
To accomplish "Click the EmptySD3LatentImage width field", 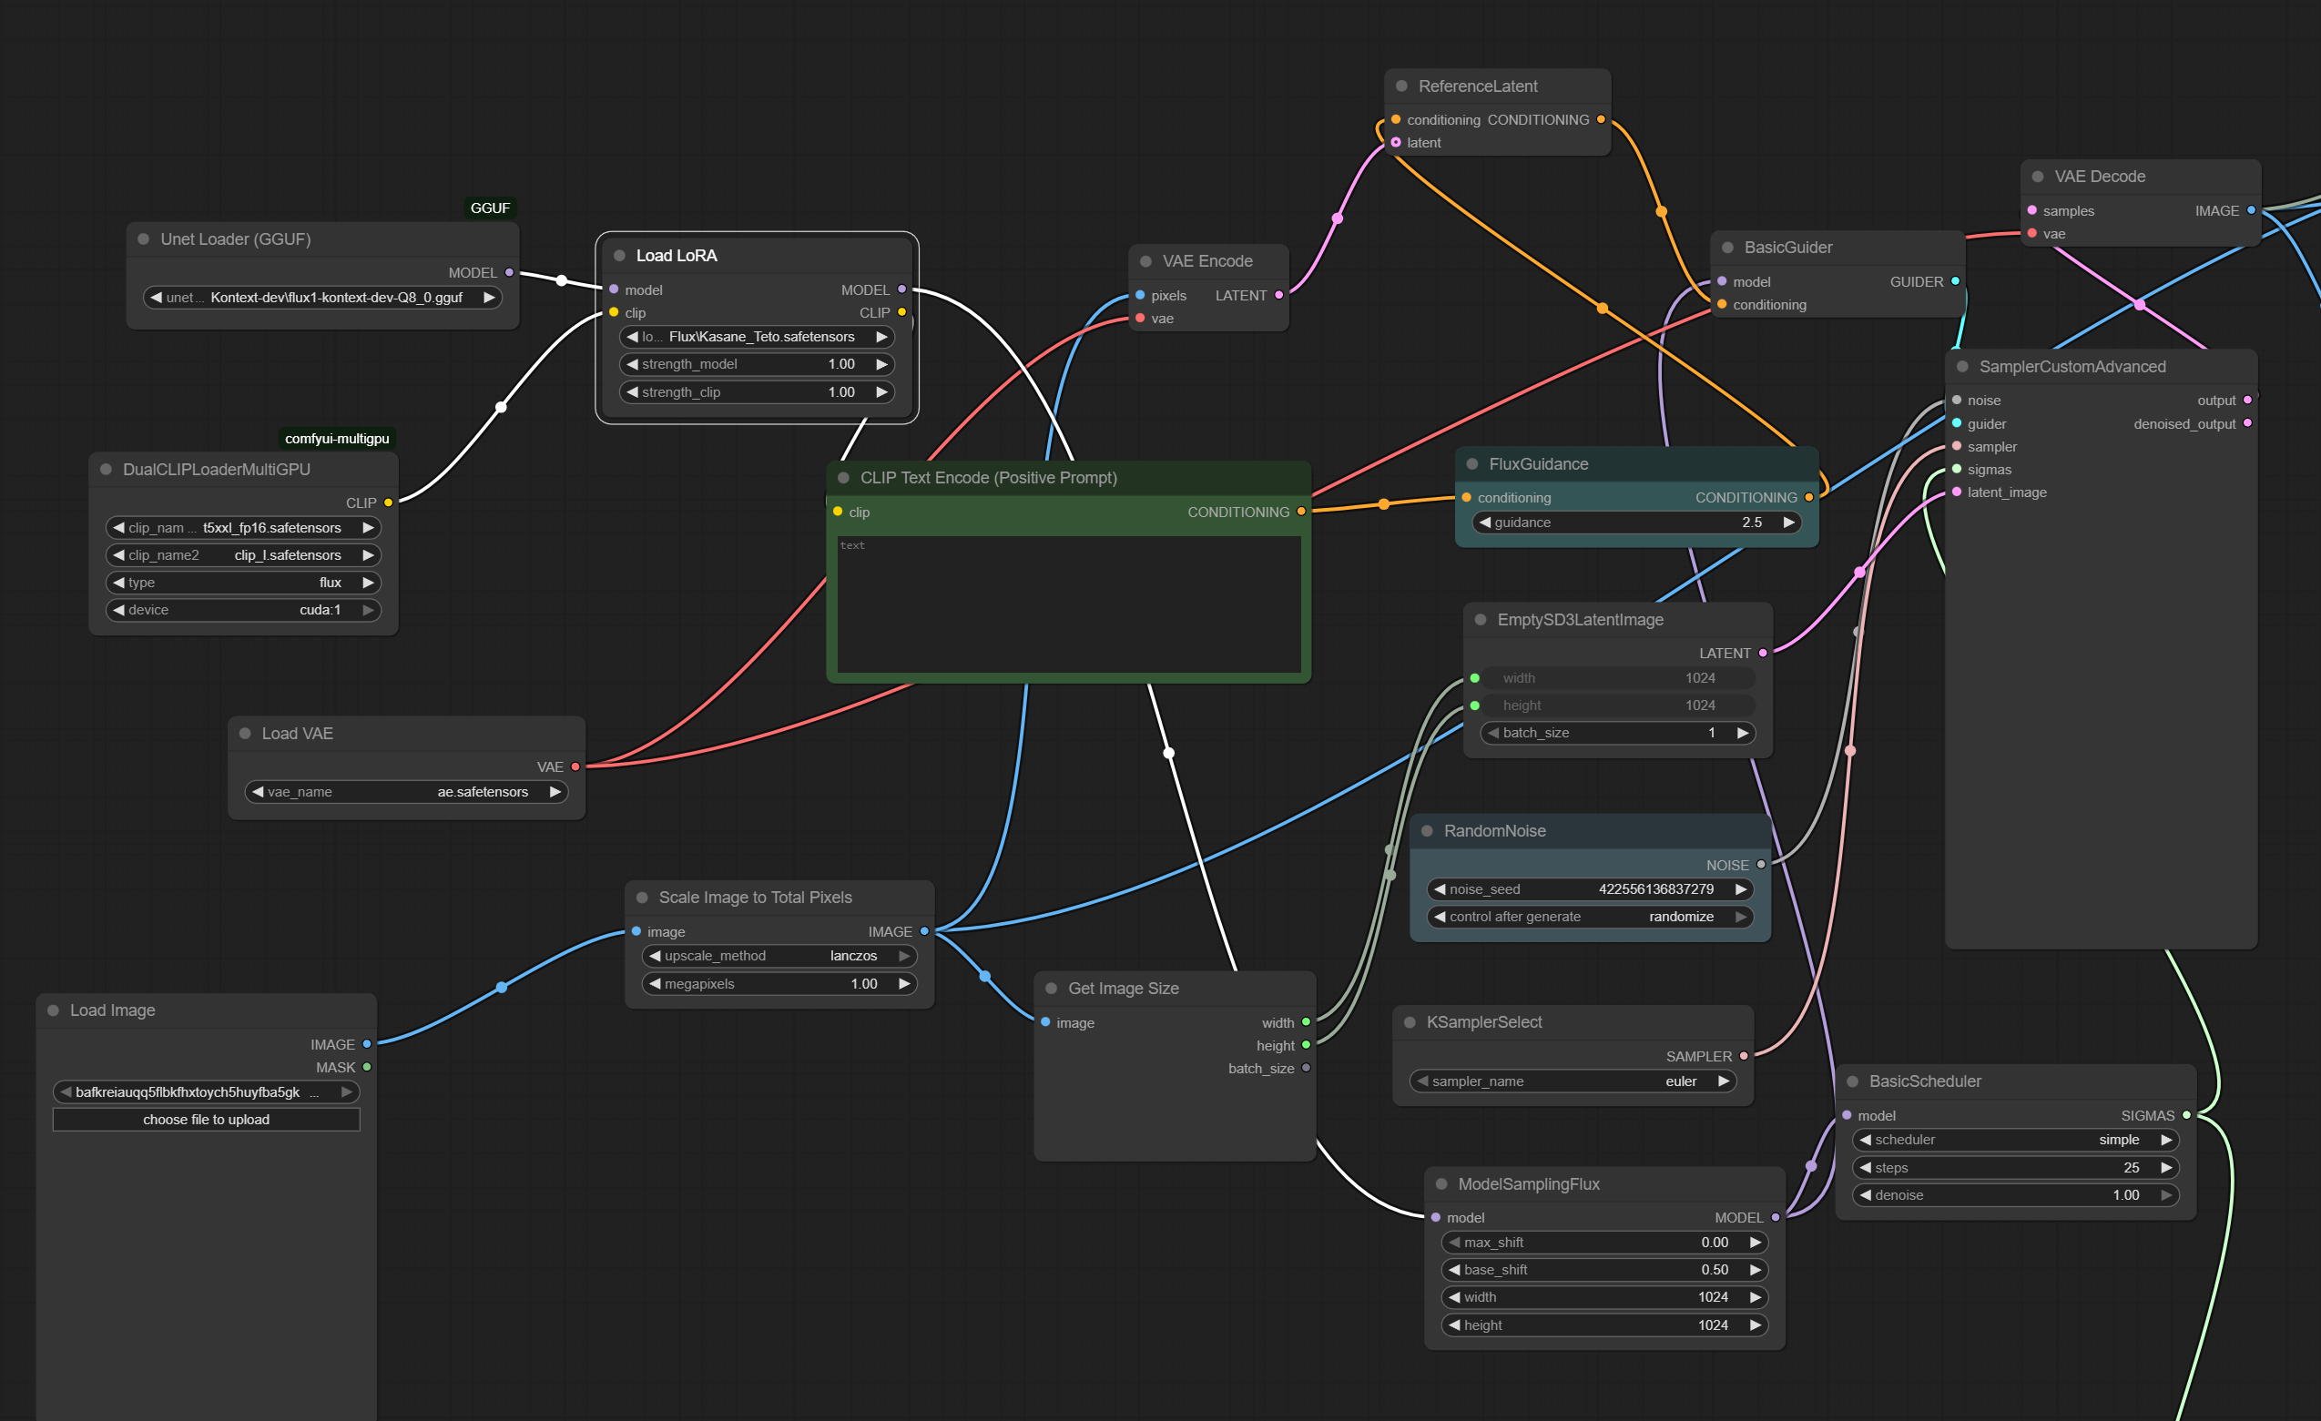I will [x=1618, y=677].
